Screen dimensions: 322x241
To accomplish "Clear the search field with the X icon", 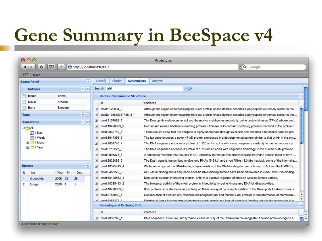I will click(186, 88).
